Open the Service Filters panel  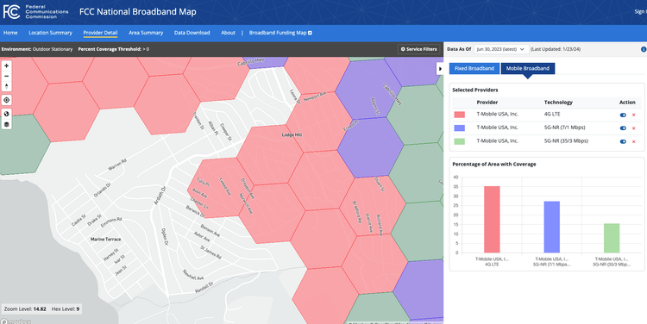tap(418, 49)
